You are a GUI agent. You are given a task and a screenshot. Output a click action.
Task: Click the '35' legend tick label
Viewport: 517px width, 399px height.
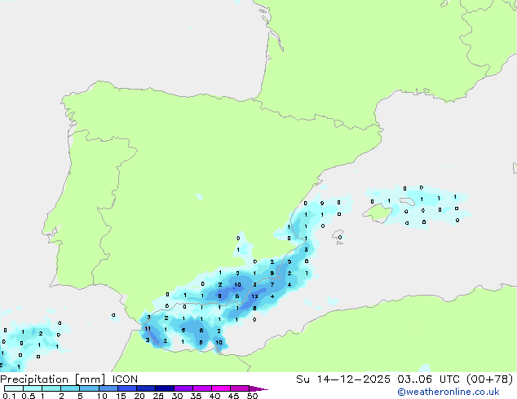coord(196,396)
